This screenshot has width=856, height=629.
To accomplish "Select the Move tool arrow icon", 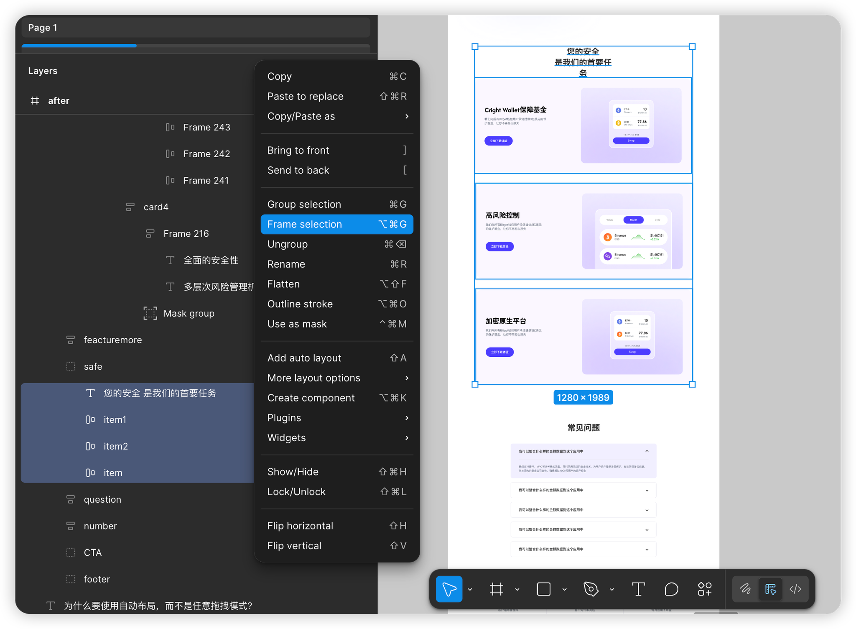I will [449, 589].
